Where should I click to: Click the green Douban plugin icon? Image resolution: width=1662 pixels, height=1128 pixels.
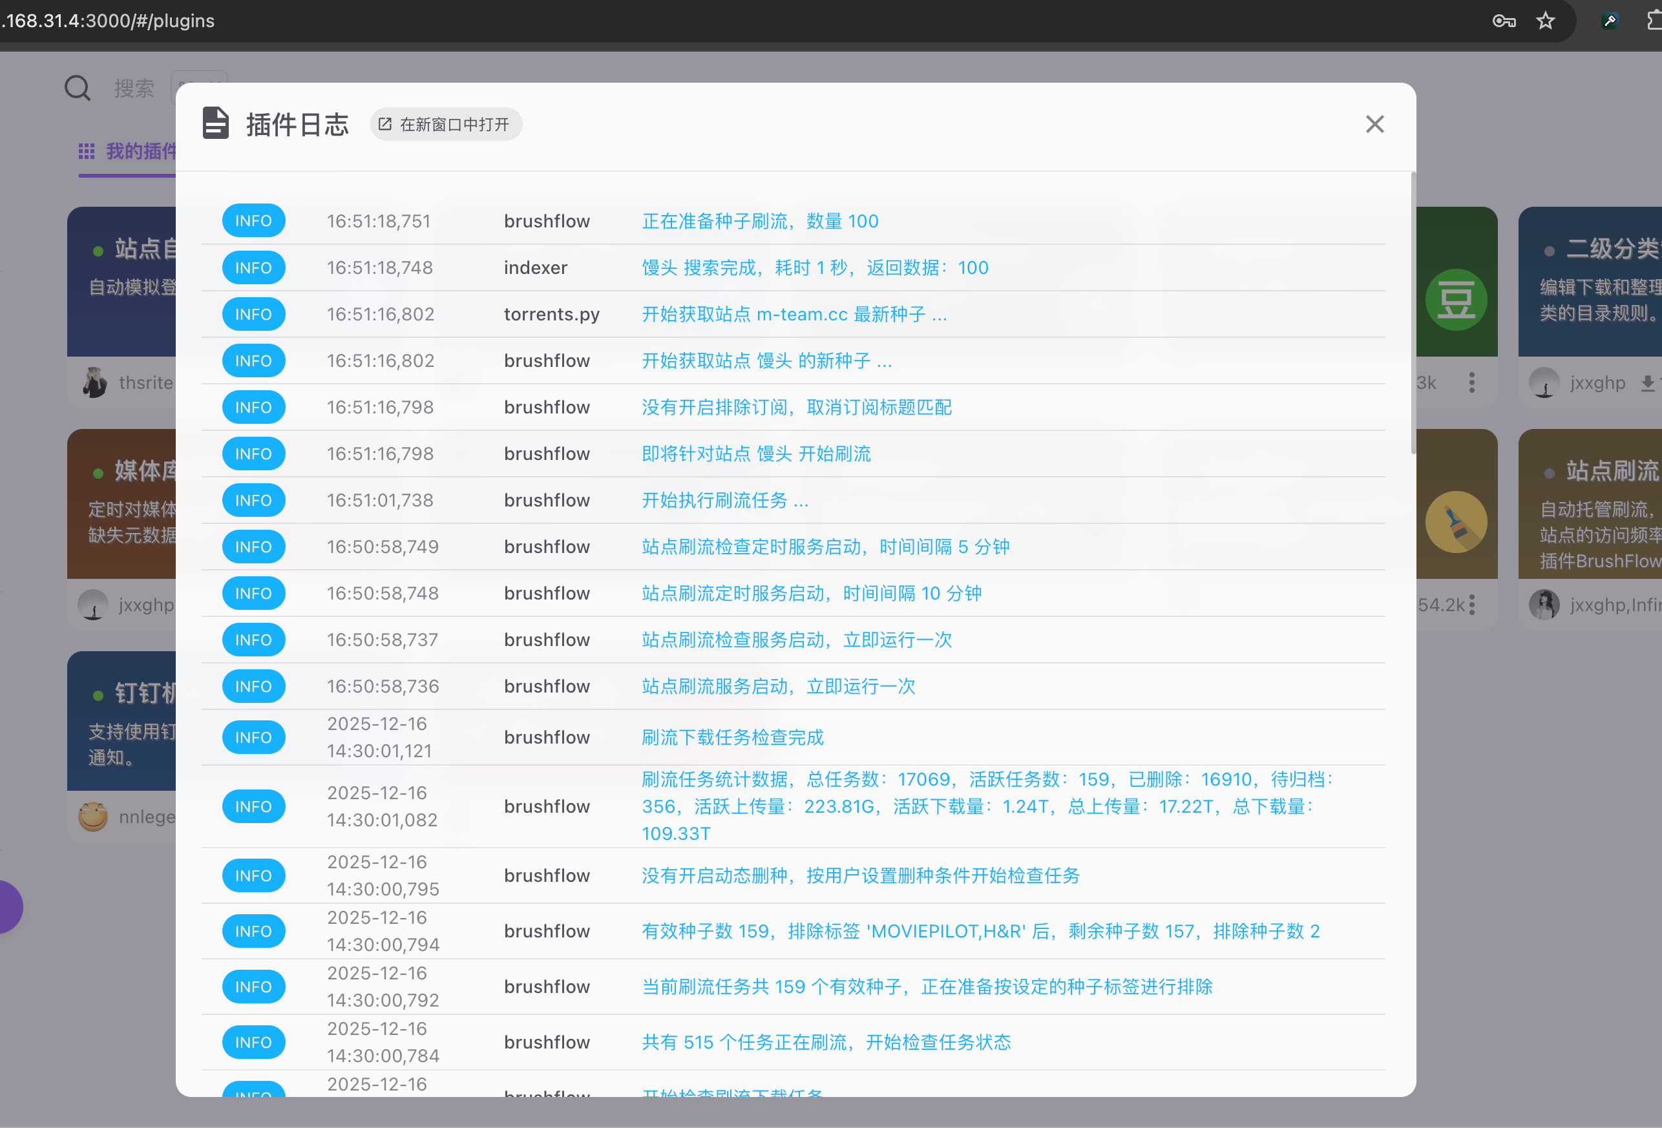coord(1455,300)
